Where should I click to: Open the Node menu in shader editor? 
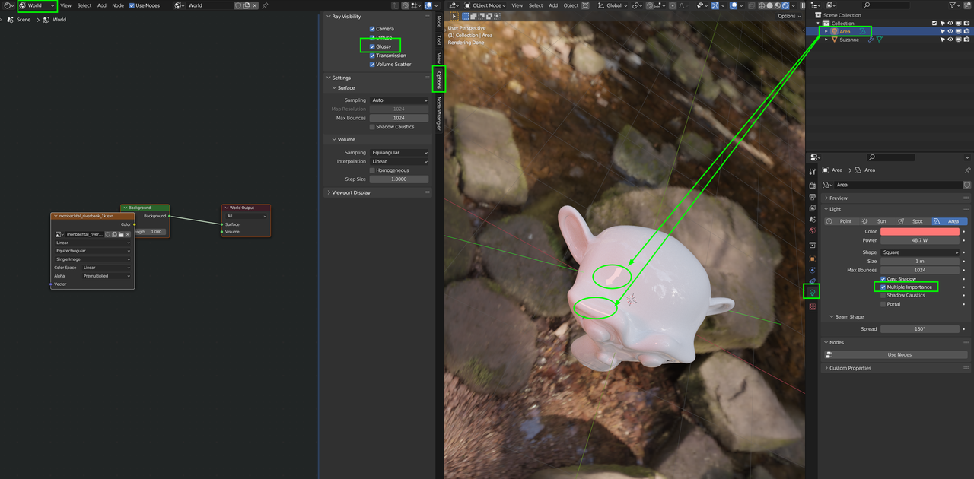coord(118,5)
